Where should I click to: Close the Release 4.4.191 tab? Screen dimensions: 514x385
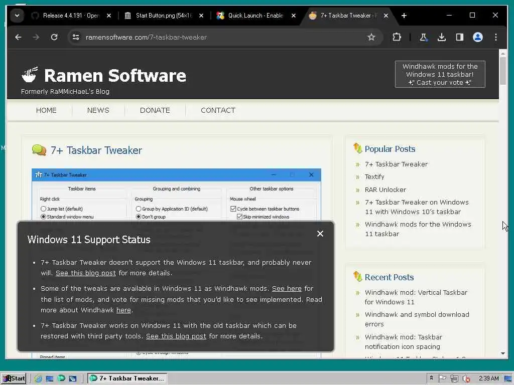109,16
